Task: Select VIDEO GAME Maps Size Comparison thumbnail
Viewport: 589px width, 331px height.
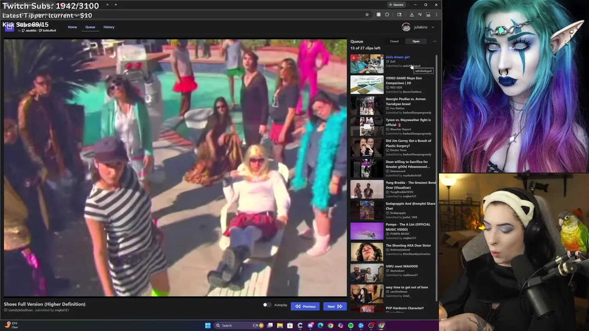Action: pos(367,85)
